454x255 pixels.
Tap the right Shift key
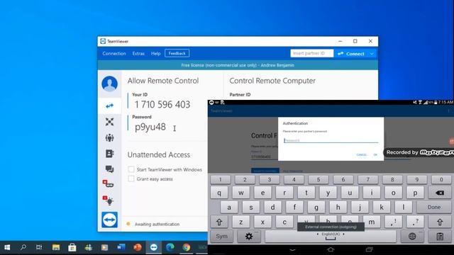tap(440, 222)
